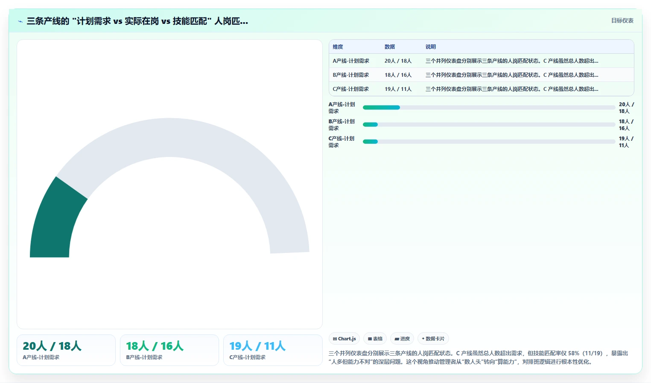This screenshot has width=651, height=383.
Task: Click the 说明 table column header
Action: click(x=431, y=47)
